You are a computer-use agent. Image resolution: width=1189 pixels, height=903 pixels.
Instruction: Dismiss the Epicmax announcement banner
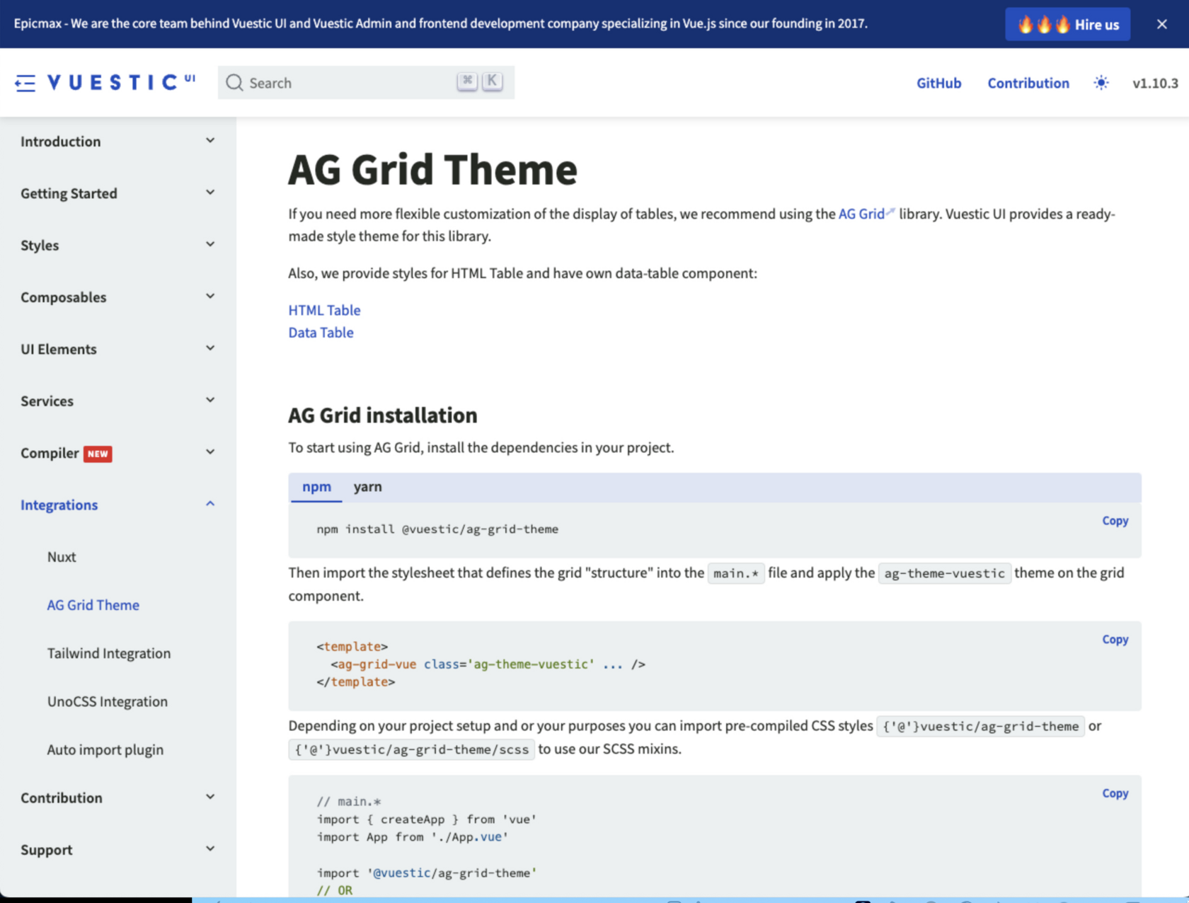point(1161,23)
